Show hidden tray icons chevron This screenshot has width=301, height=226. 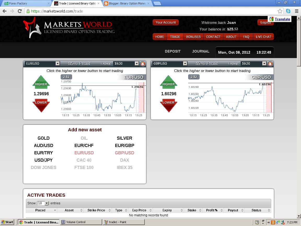click(x=269, y=222)
